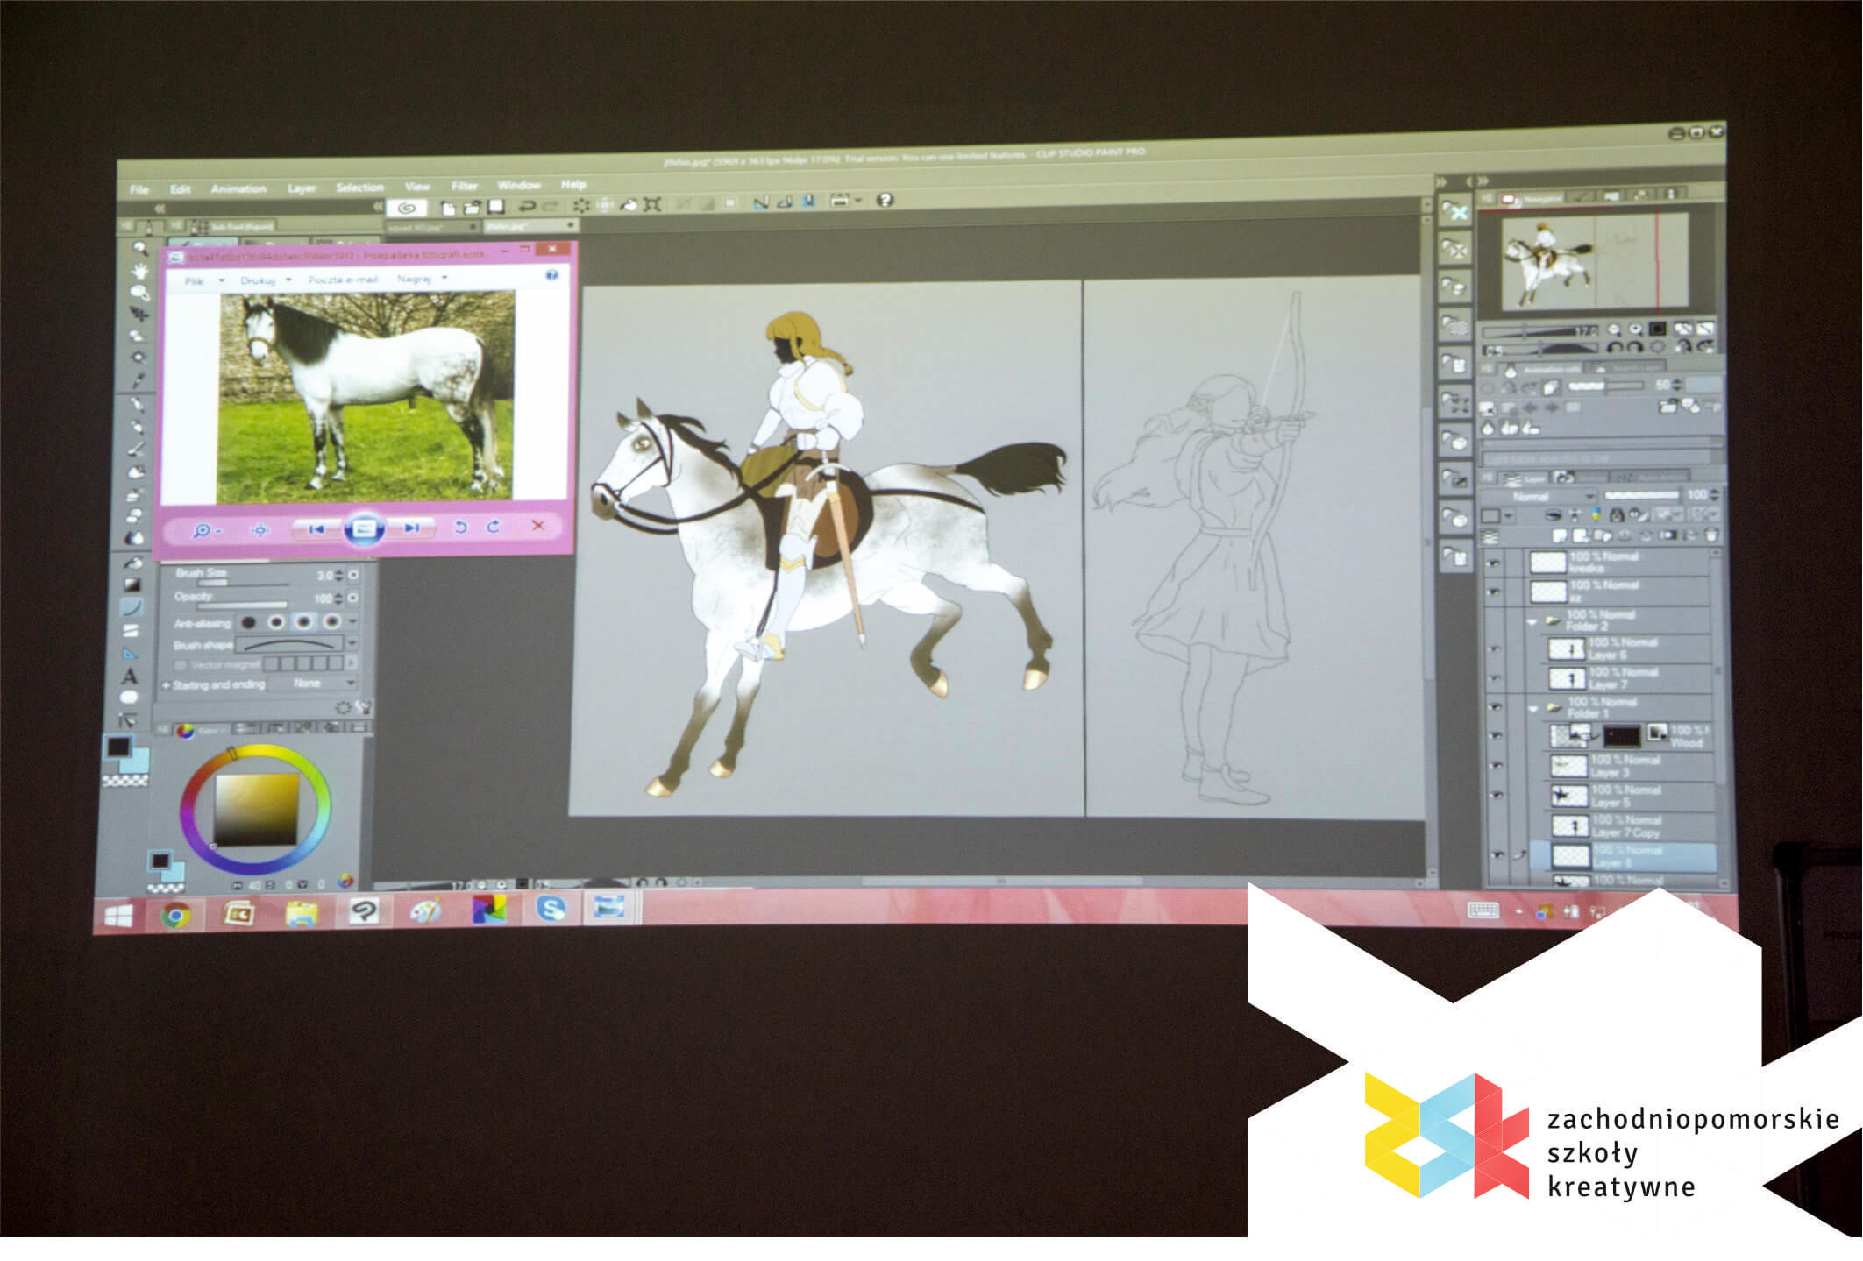
Task: Select the Text tool marked A
Action: click(x=130, y=676)
